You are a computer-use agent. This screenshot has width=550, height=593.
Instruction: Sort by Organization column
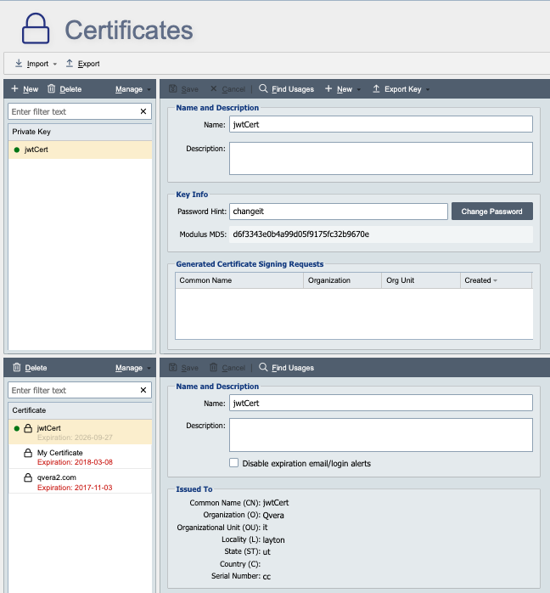click(x=343, y=280)
